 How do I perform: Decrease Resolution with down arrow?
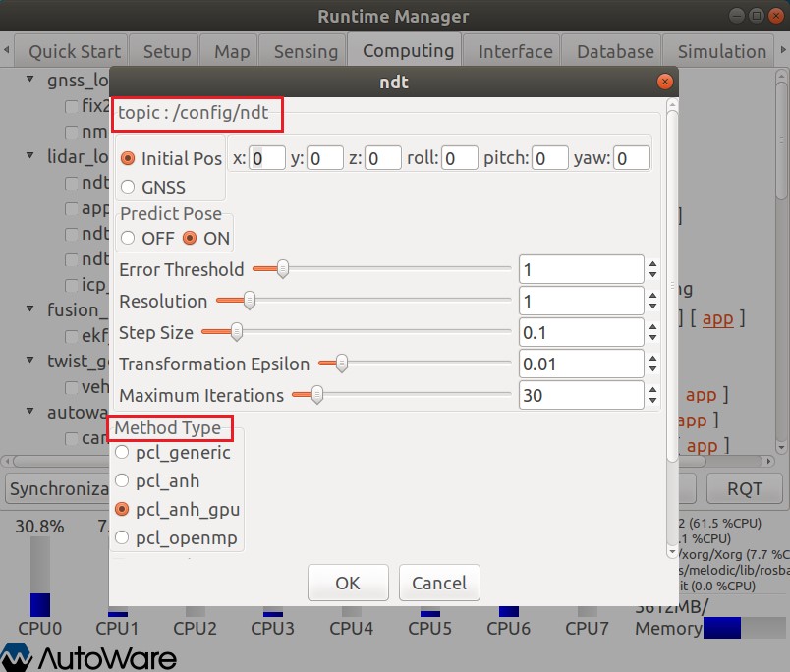[x=653, y=307]
